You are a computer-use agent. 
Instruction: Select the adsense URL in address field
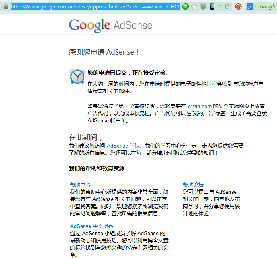pyautogui.click(x=95, y=7)
